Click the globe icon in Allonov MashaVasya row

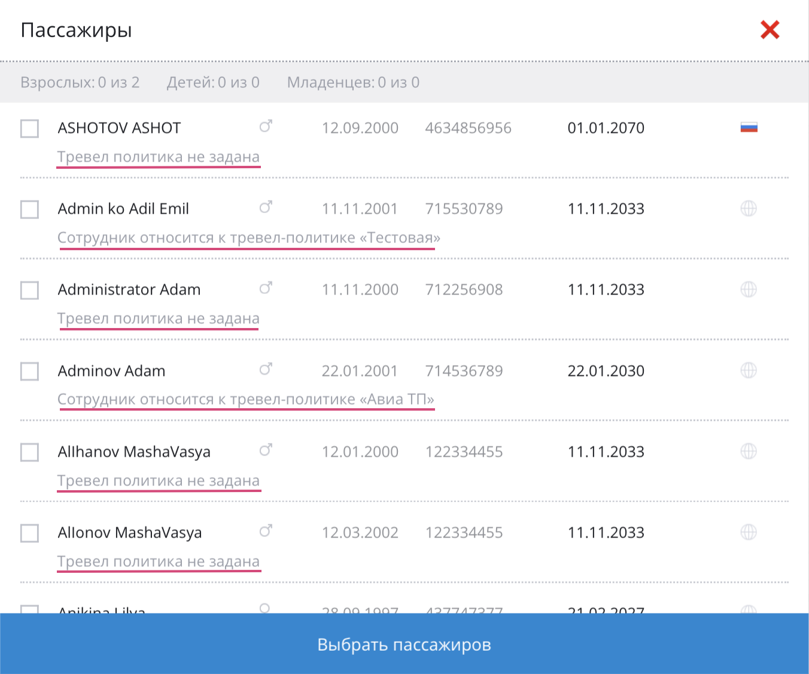point(749,532)
